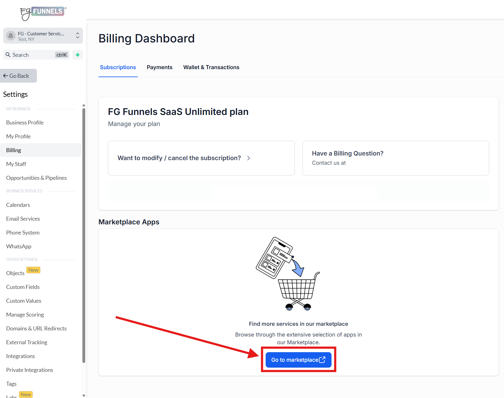
Task: Open Business Profile settings
Action: click(25, 122)
